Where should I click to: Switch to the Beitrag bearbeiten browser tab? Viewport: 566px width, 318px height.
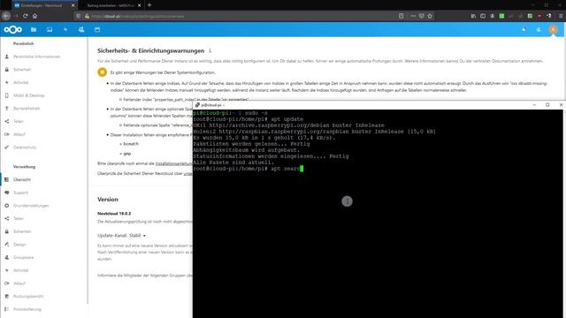pyautogui.click(x=111, y=5)
